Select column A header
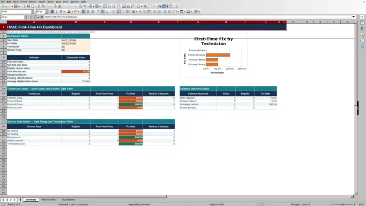Viewport: 366px width, 206px height. click(x=34, y=22)
